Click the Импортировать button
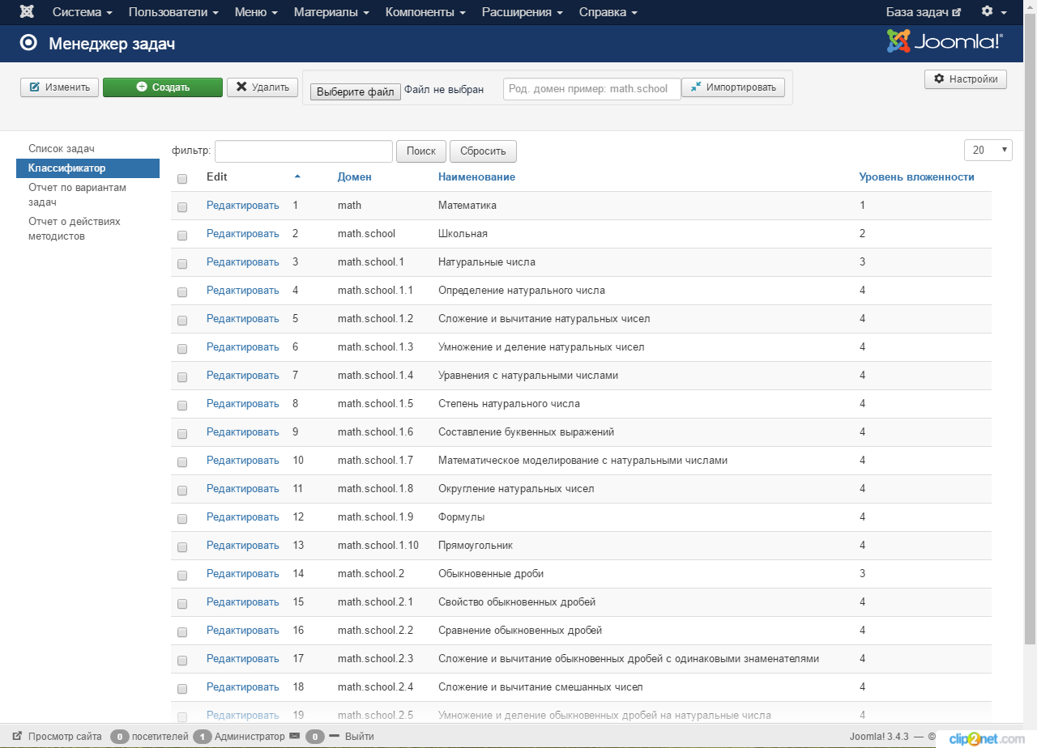The height and width of the screenshot is (748, 1037). point(733,87)
